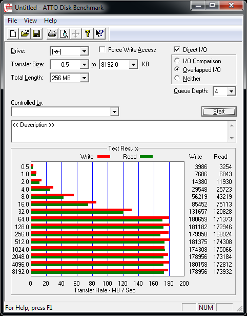The width and height of the screenshot is (247, 316).
Task: Save results using the floppy disk icon
Action: [x=36, y=33]
